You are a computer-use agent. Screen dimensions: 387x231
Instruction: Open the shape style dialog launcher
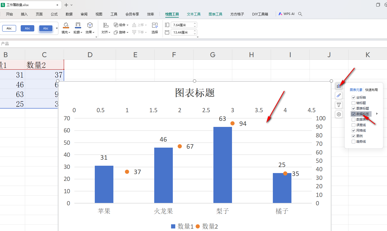96,37
